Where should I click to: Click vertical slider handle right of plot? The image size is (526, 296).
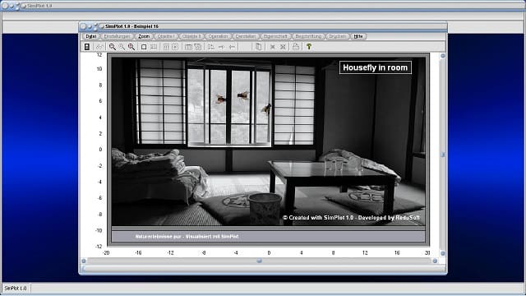click(x=442, y=155)
